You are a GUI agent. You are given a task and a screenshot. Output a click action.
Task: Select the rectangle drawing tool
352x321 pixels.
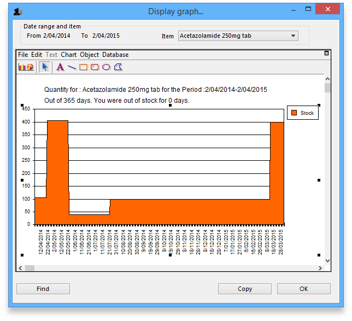(x=84, y=67)
